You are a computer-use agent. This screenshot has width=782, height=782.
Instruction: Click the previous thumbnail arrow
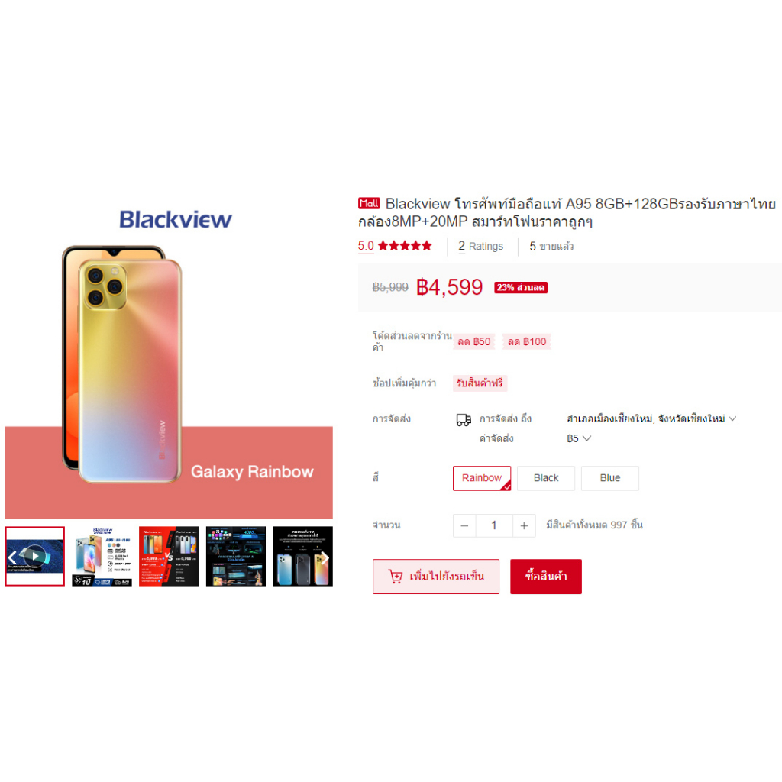point(12,557)
